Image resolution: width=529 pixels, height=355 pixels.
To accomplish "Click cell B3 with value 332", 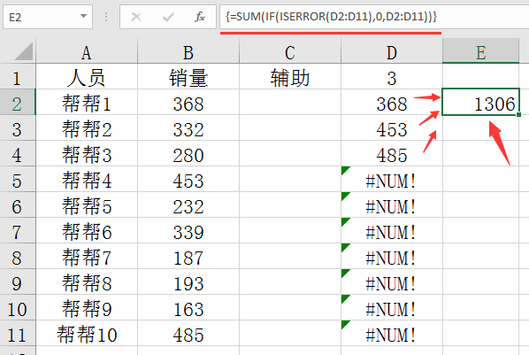I will [188, 128].
